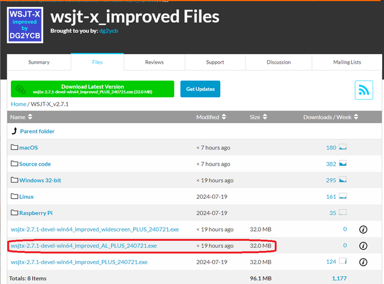Select the Files tab

point(97,62)
